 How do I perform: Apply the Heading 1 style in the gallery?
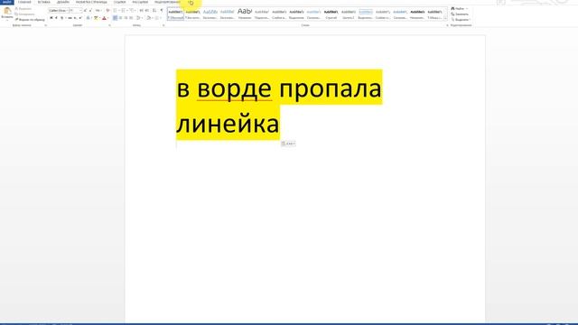(x=210, y=14)
